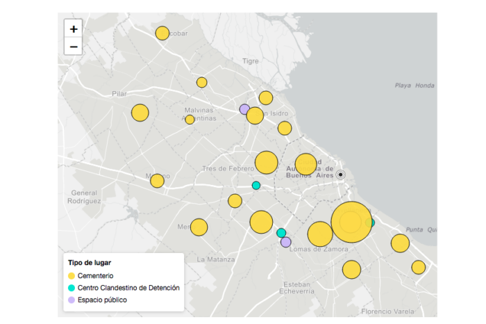Click small yellow bubble at Malvinas Argentinas

[x=190, y=120]
